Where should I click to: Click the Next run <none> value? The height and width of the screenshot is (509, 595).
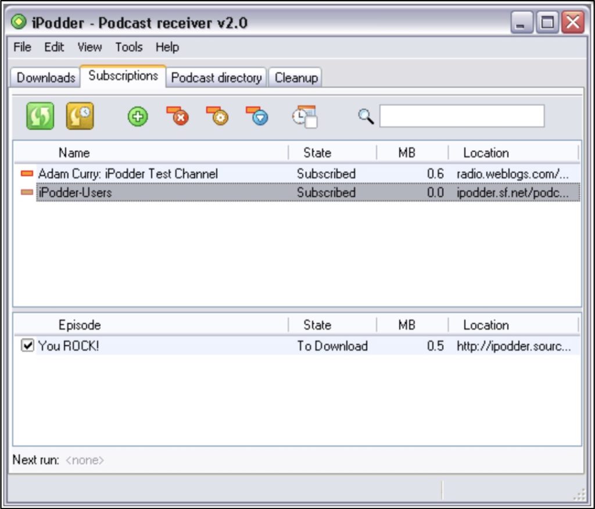click(x=85, y=460)
